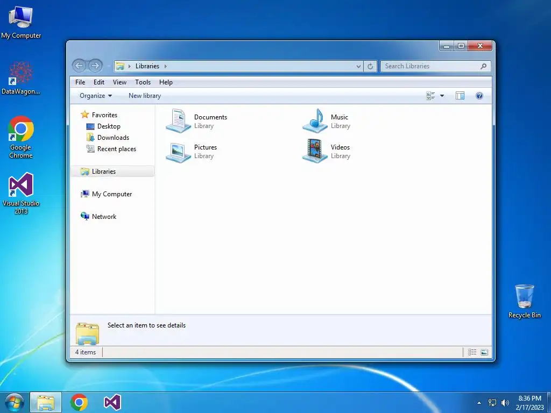Click the Music library name text
Image resolution: width=551 pixels, height=413 pixels.
click(x=340, y=117)
